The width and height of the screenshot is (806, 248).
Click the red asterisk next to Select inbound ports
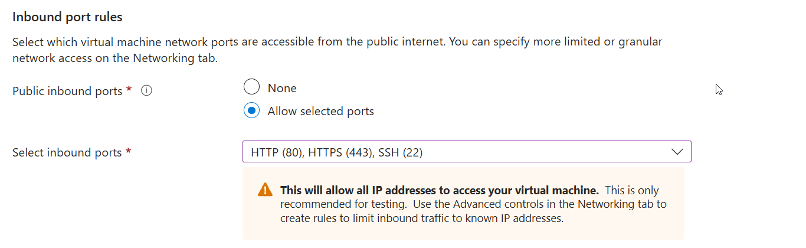pos(127,152)
